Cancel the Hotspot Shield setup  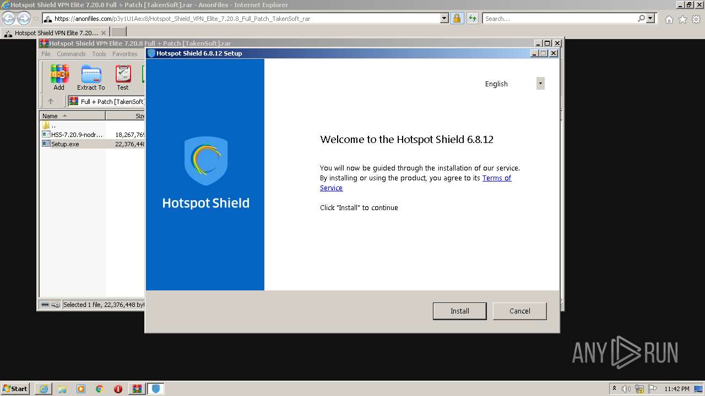point(519,311)
